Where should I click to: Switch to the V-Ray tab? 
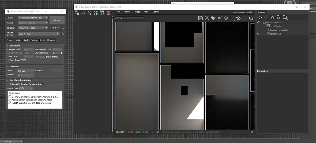tap(19, 40)
